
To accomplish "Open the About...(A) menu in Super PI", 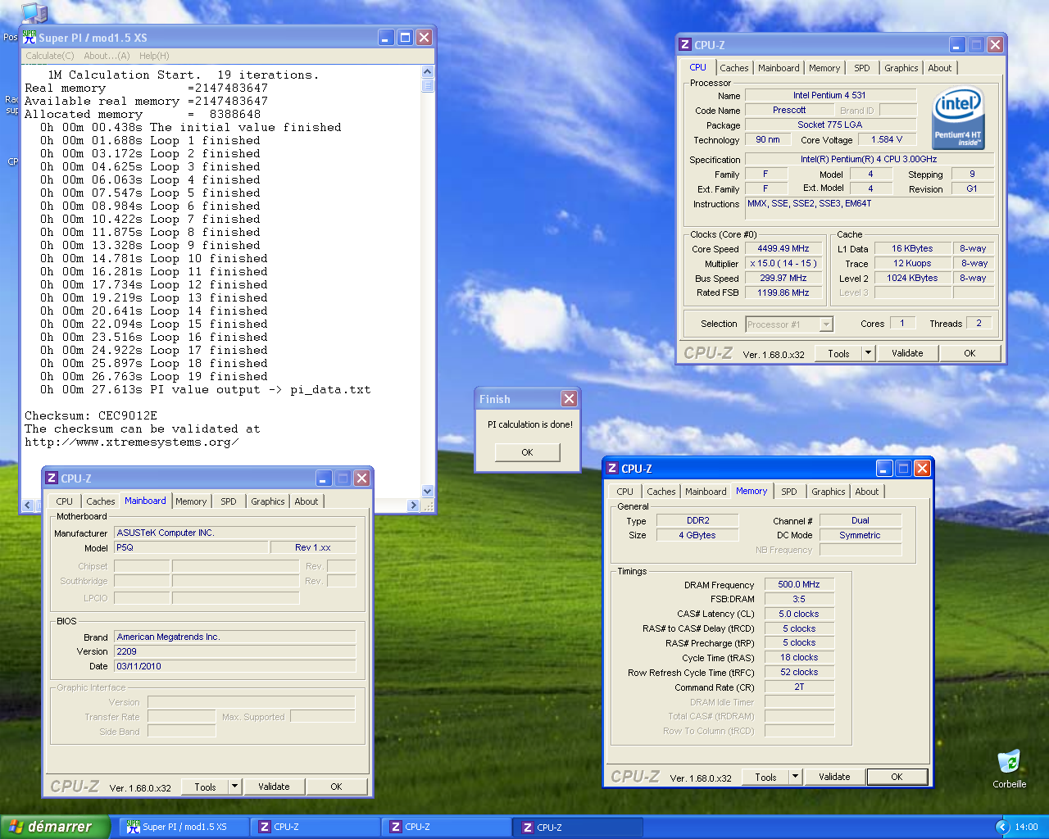I will (x=107, y=56).
